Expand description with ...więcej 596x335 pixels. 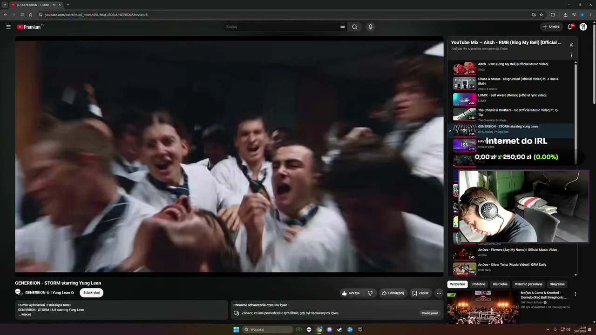click(x=25, y=315)
